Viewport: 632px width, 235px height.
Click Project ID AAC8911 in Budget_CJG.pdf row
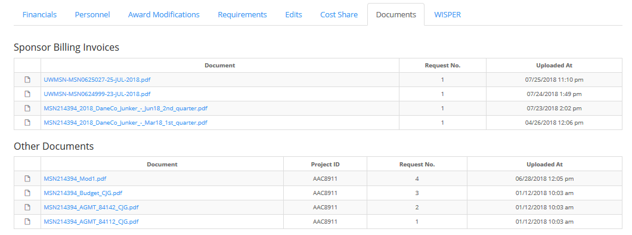coord(326,193)
